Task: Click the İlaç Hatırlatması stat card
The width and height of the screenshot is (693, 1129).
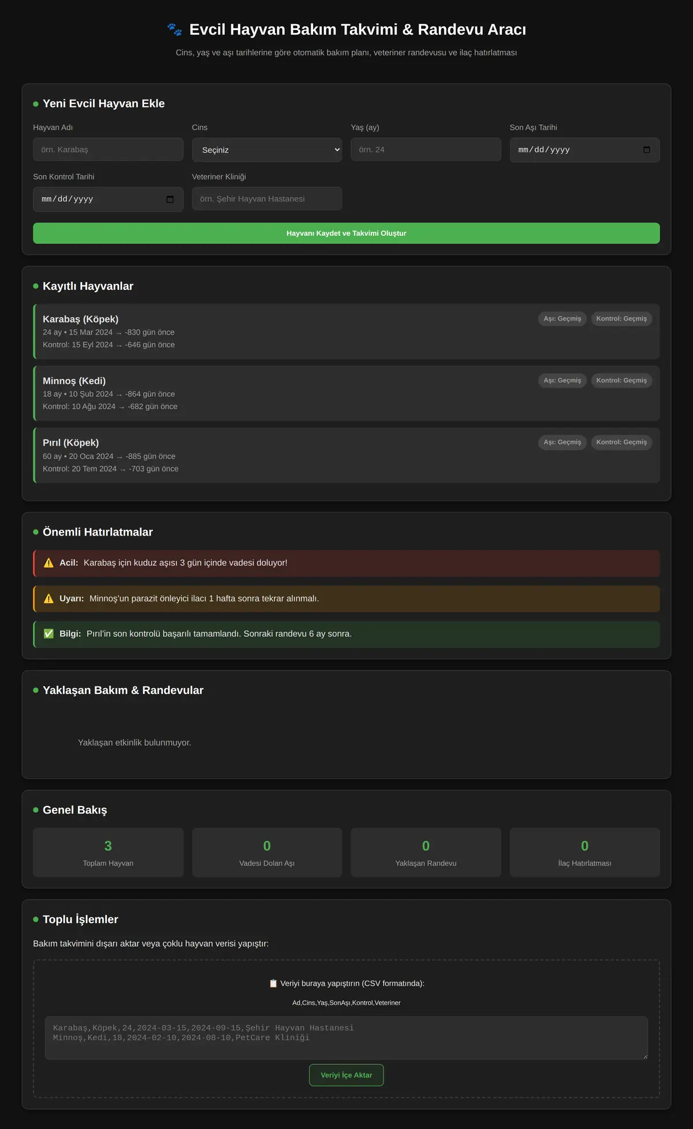Action: 584,853
